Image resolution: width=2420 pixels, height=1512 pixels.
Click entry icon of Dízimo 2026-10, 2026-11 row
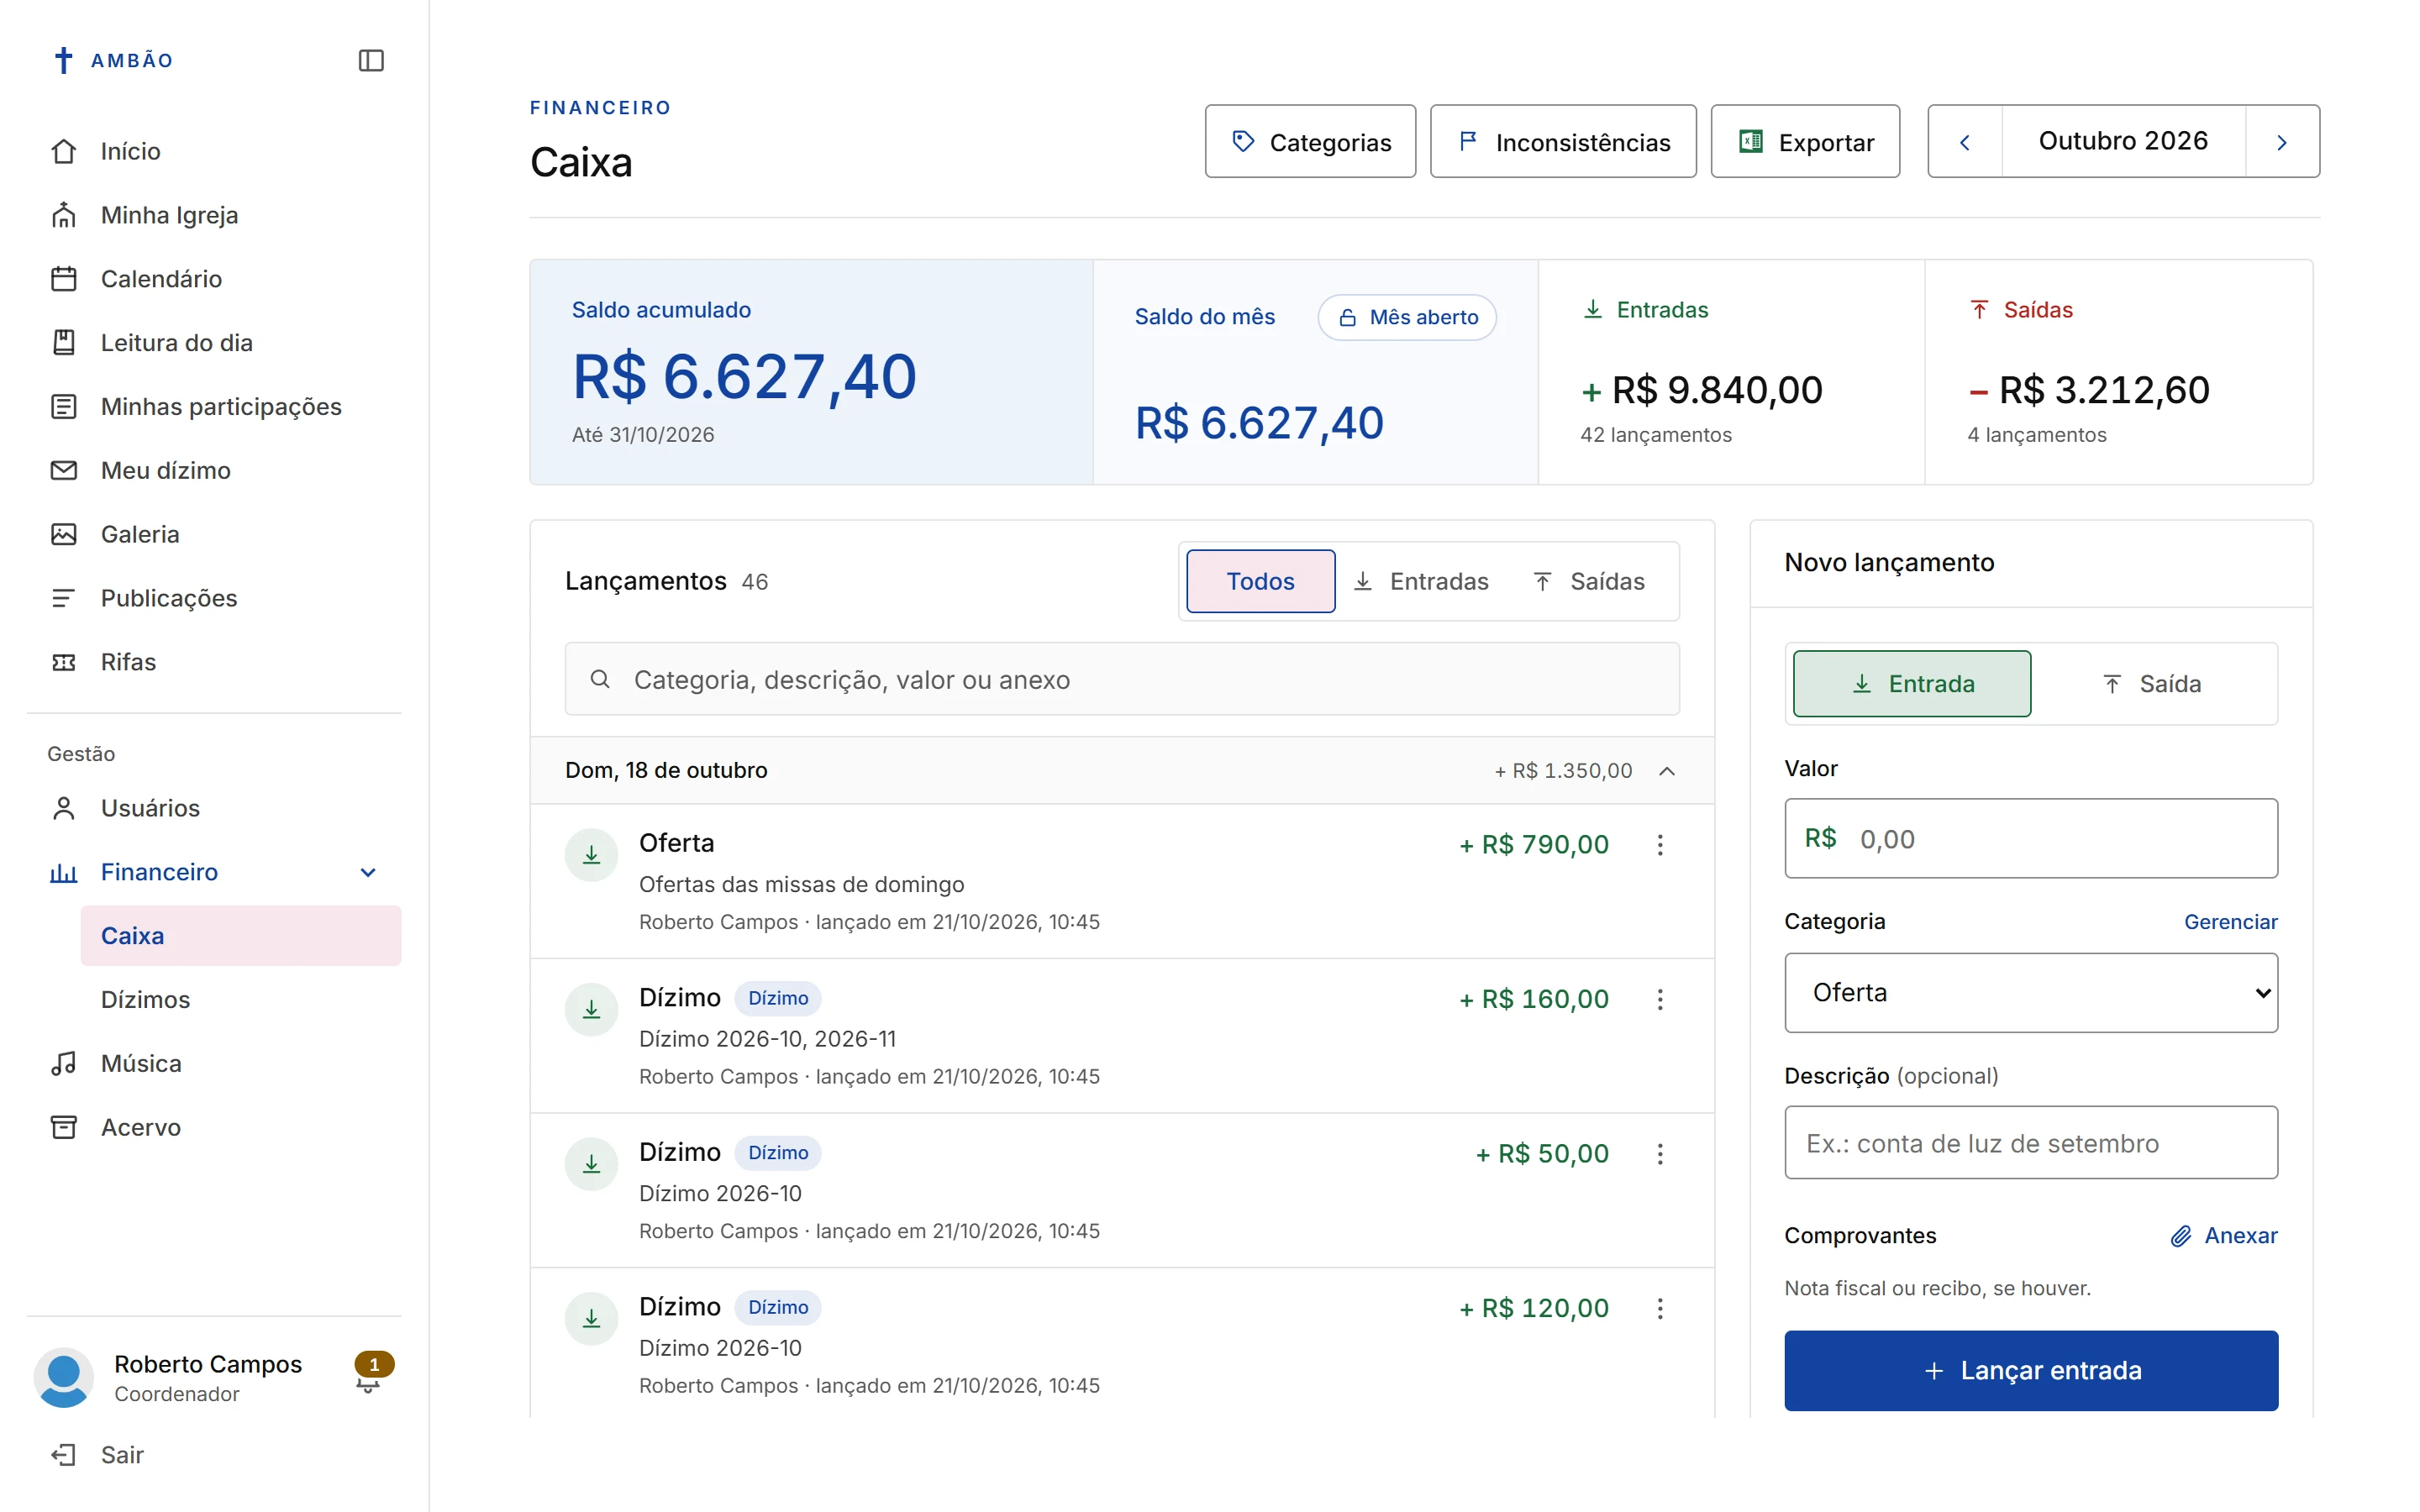tap(592, 1010)
